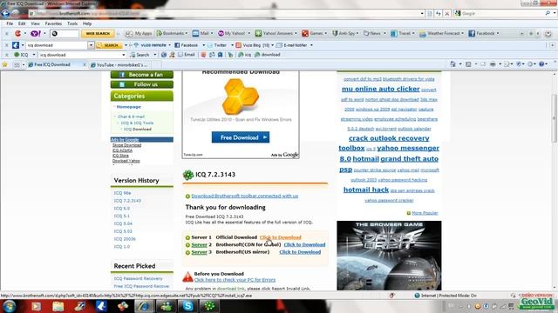
Task: Open dropdown arrow beside ICQ toolbar Search
Action: [x=155, y=55]
